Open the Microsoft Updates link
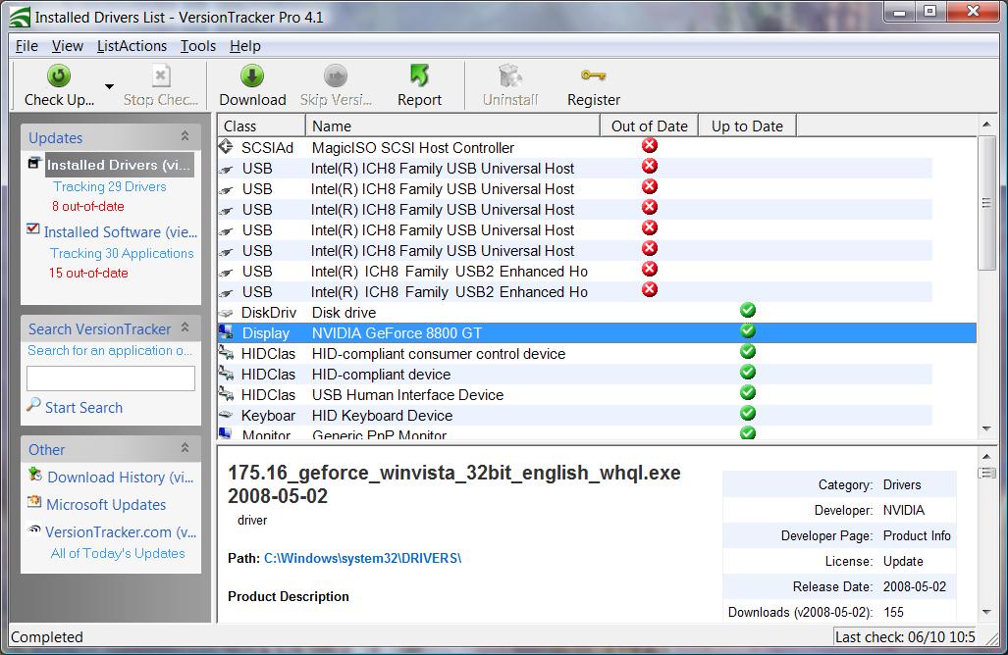 click(x=106, y=505)
